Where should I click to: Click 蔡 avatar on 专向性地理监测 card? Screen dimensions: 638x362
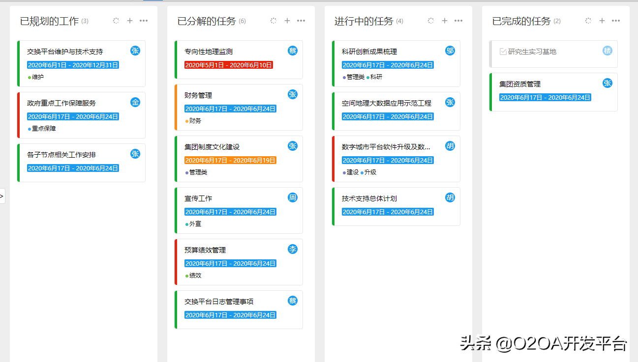292,51
